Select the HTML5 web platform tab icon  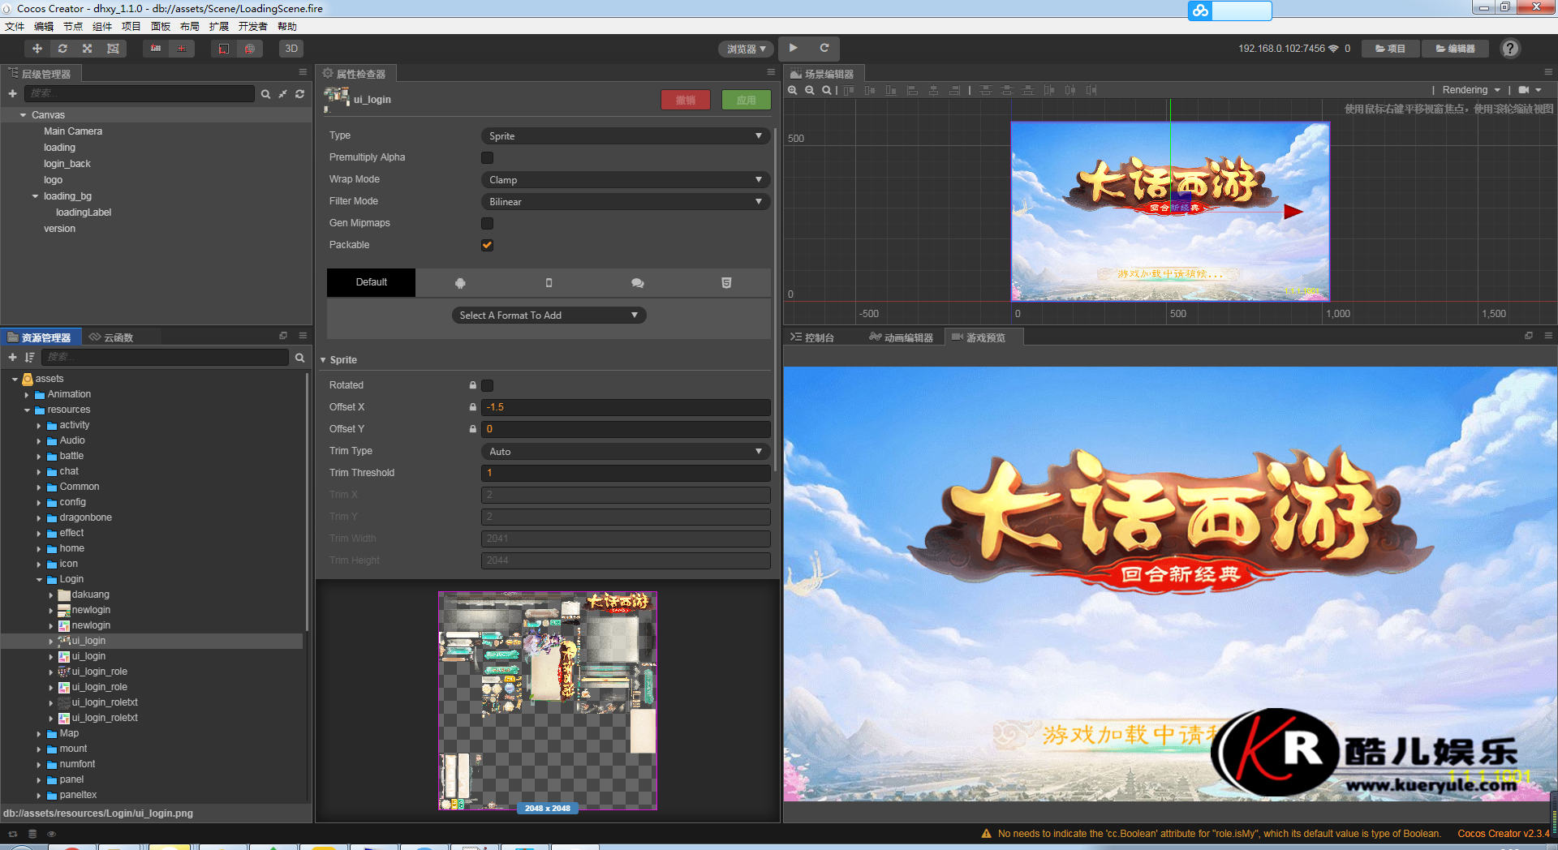coord(726,283)
